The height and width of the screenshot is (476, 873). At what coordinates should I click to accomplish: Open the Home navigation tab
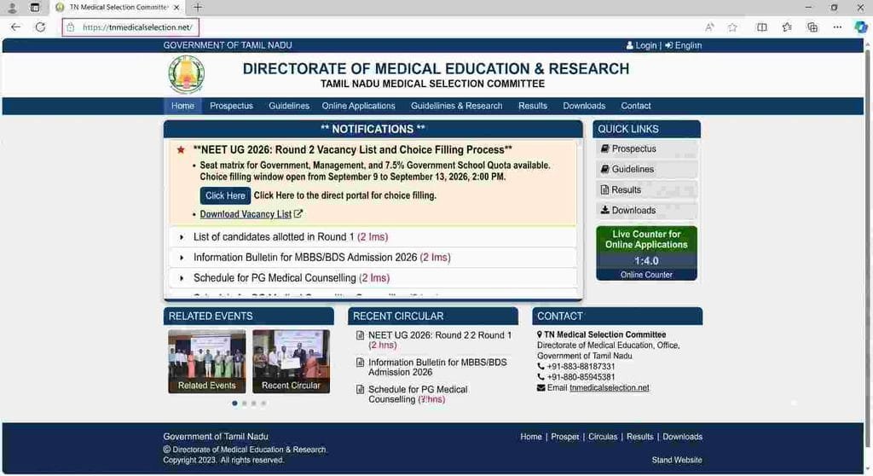tap(182, 106)
